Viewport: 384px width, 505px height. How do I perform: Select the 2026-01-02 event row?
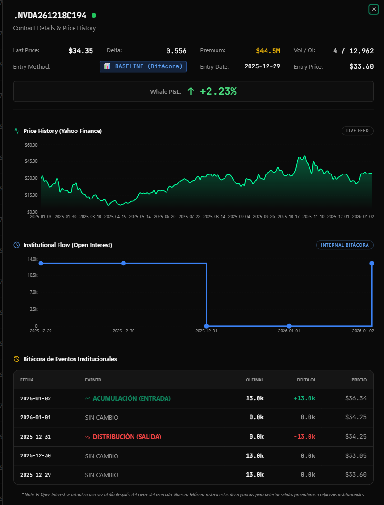coord(193,398)
